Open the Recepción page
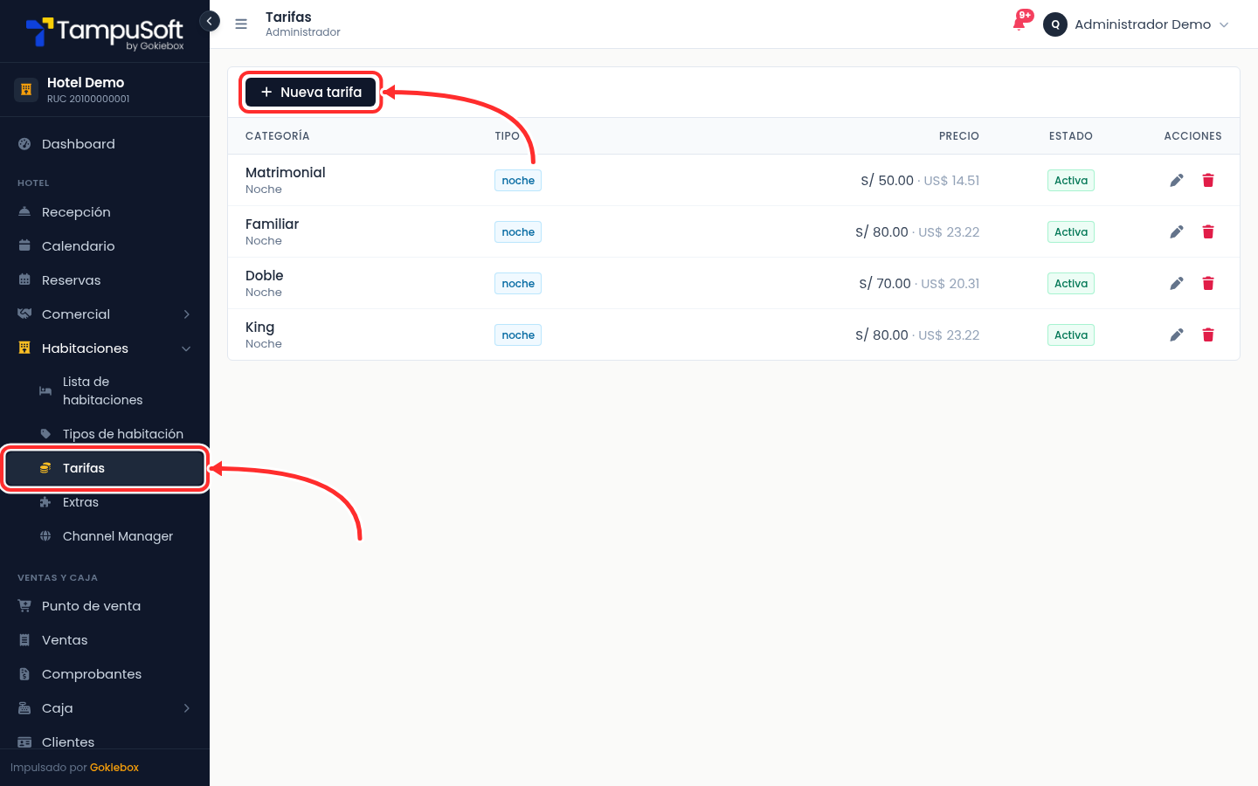Image resolution: width=1258 pixels, height=786 pixels. [x=105, y=212]
